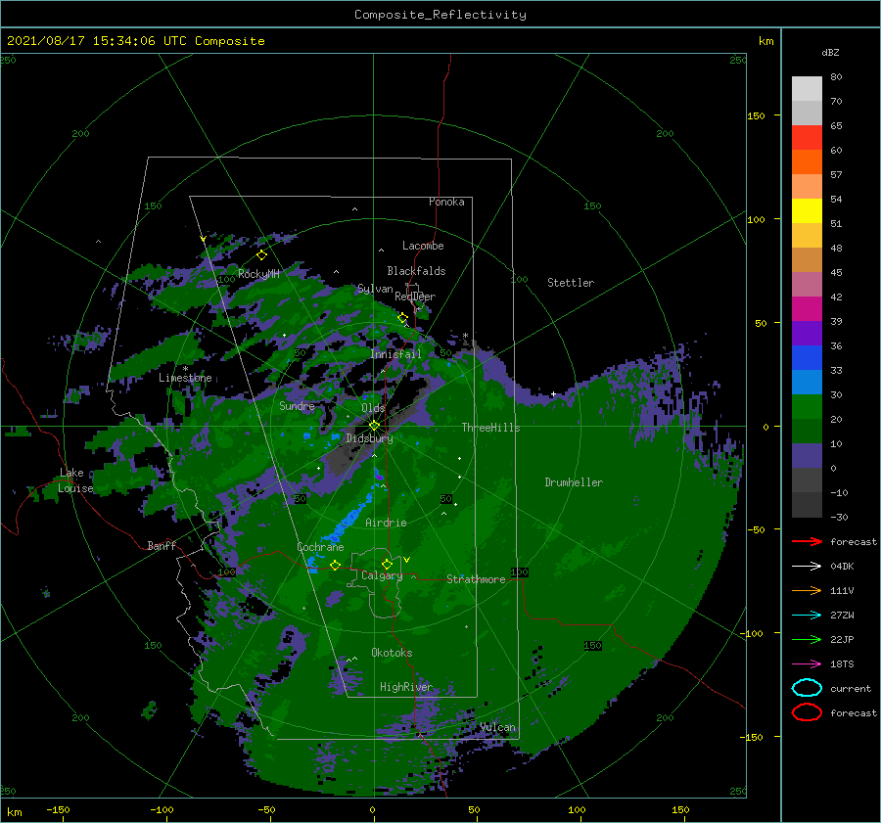
Task: Select the yellow diamond below Cochrane
Action: (336, 565)
